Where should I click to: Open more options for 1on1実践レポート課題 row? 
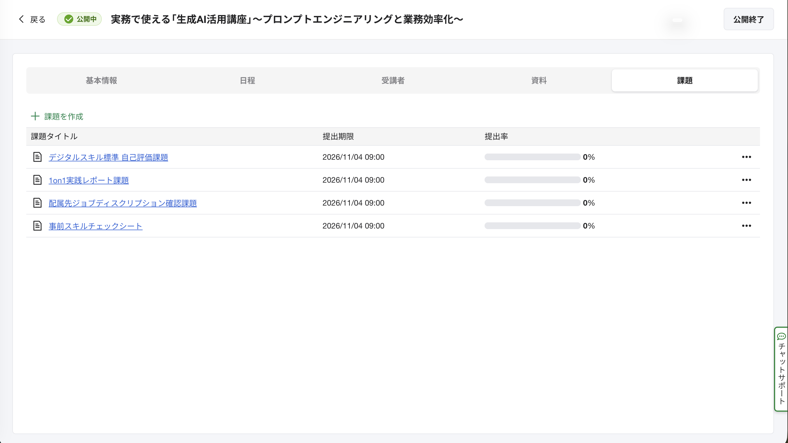coord(746,180)
